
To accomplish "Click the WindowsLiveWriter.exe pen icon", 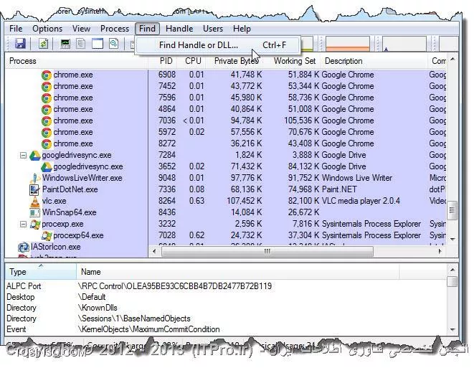I will (x=34, y=179).
